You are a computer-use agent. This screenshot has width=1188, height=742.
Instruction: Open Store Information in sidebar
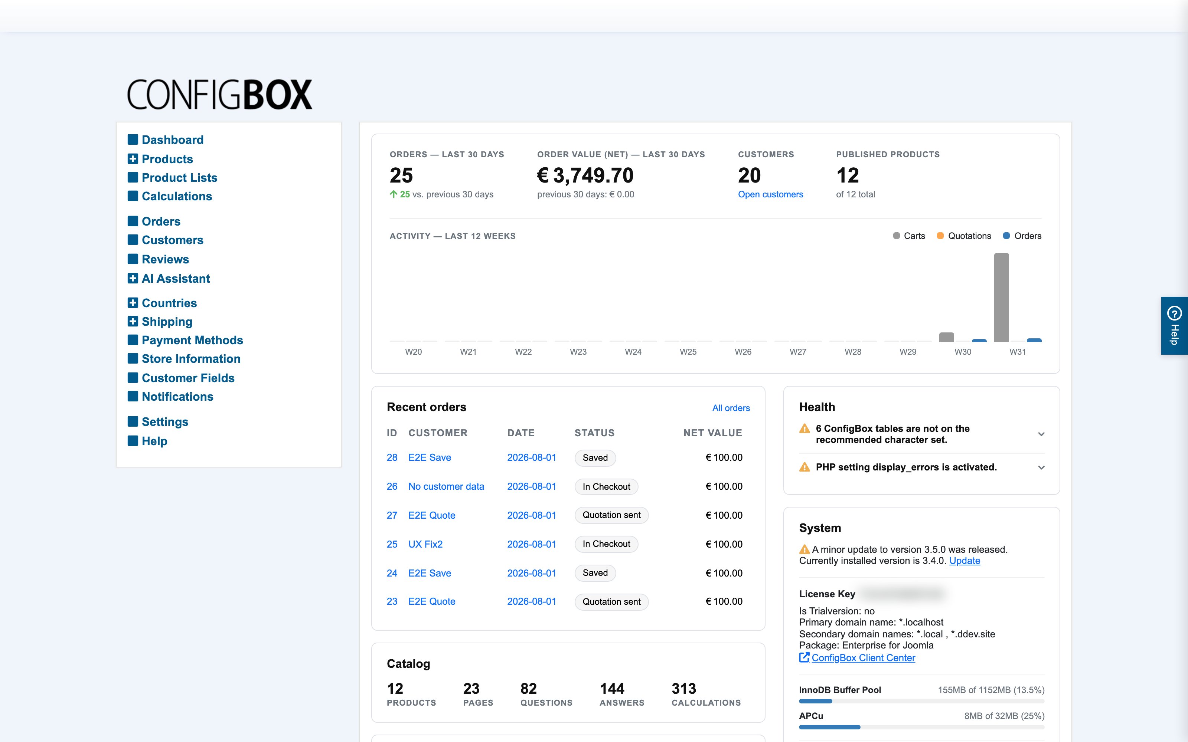coord(191,359)
